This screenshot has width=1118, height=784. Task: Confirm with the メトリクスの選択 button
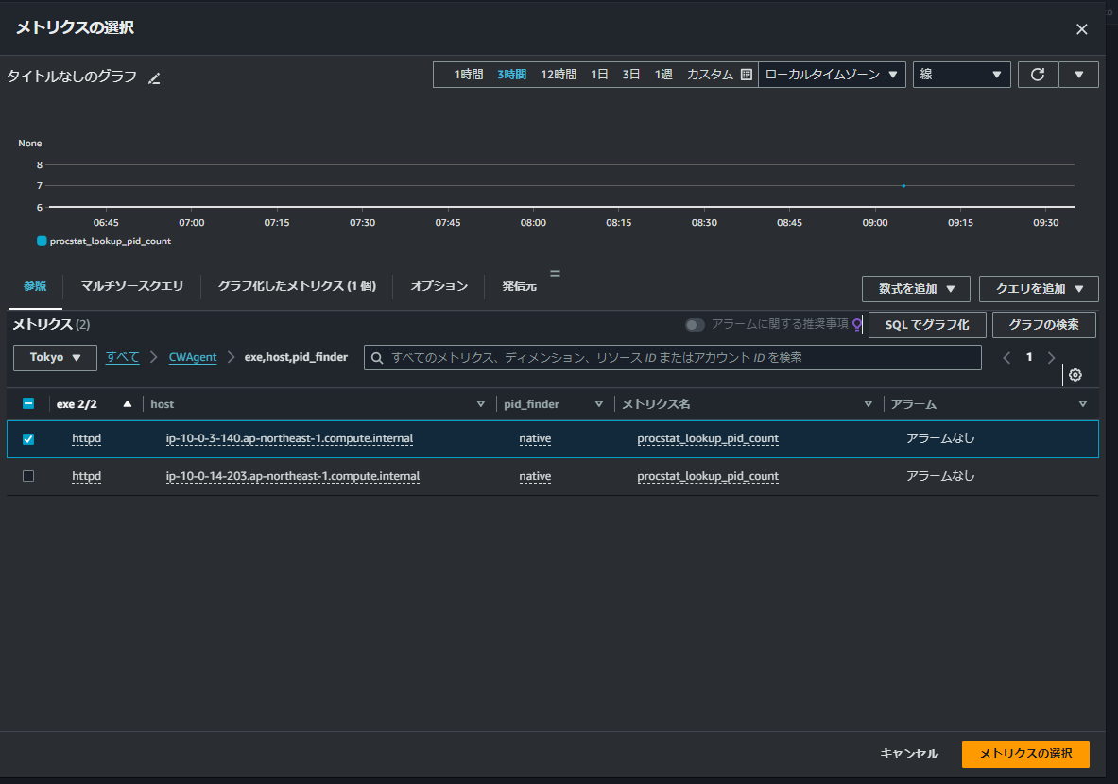click(x=1024, y=755)
